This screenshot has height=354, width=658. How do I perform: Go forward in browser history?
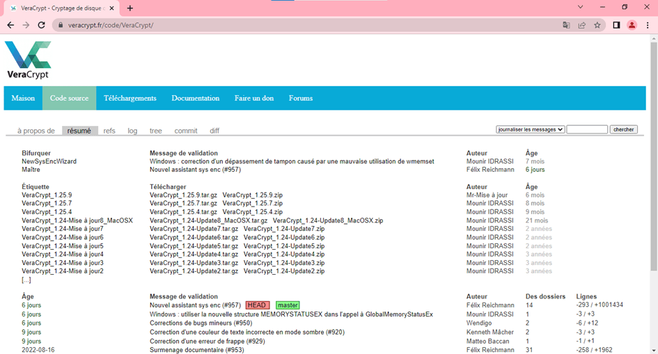tap(26, 25)
